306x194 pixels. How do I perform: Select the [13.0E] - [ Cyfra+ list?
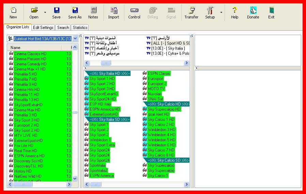coord(170,53)
